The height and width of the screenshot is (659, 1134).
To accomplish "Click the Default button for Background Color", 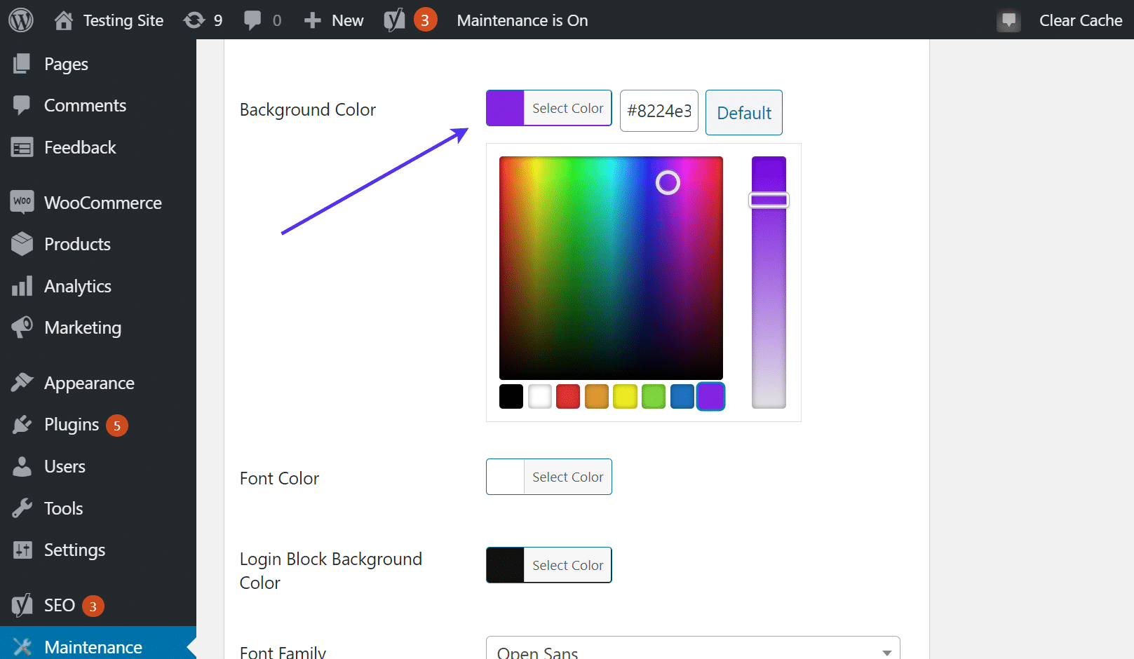I will click(x=743, y=112).
